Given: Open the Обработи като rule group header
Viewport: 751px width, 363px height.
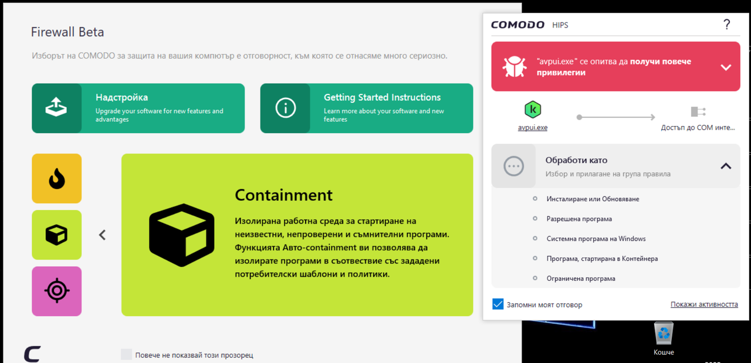Looking at the screenshot, I should [615, 166].
